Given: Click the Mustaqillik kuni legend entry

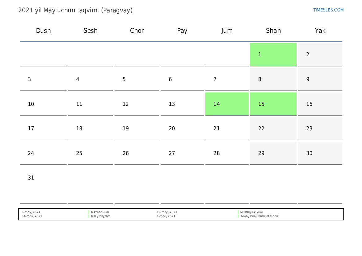Looking at the screenshot, I should 251,212.
